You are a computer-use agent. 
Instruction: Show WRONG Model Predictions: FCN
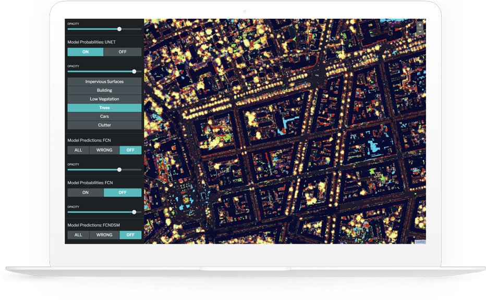104,150
